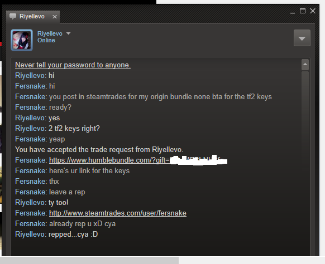The width and height of the screenshot is (325, 264).
Task: Open the chat options dropdown button
Action: [x=302, y=38]
